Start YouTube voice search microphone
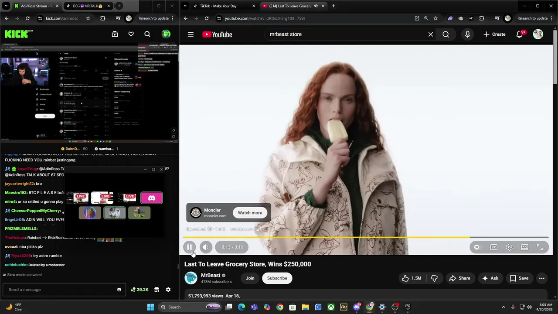The image size is (558, 314). tap(467, 34)
